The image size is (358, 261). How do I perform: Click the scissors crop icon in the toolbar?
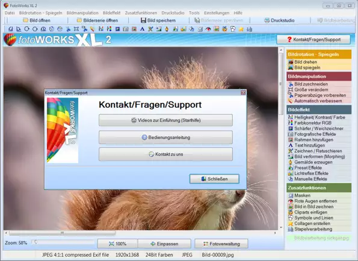click(68, 29)
